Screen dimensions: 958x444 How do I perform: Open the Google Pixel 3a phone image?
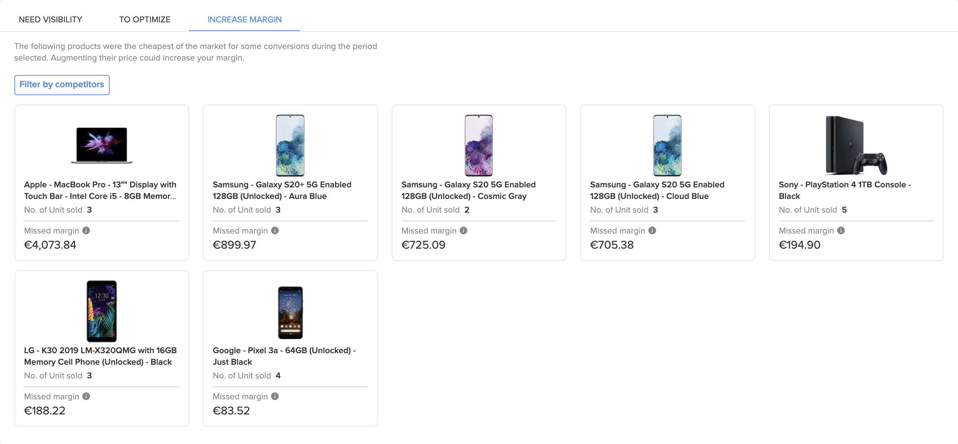coord(290,312)
